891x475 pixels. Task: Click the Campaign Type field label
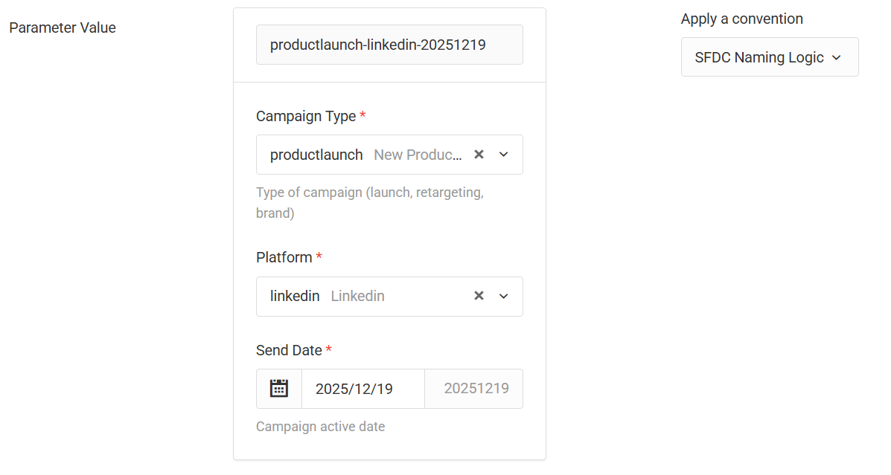click(305, 116)
